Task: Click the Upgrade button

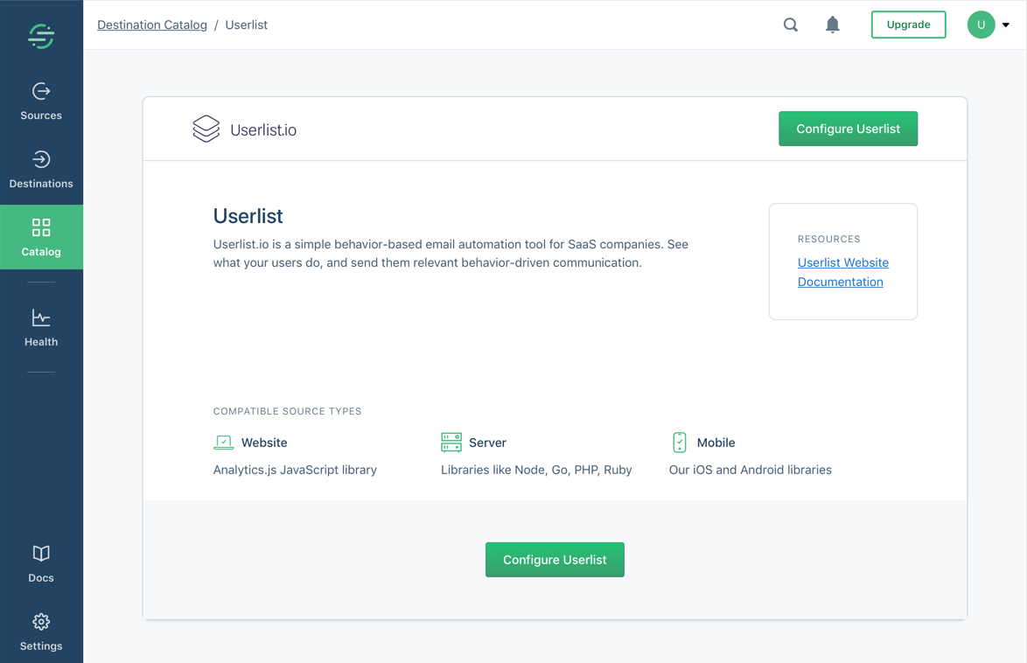Action: [x=908, y=24]
